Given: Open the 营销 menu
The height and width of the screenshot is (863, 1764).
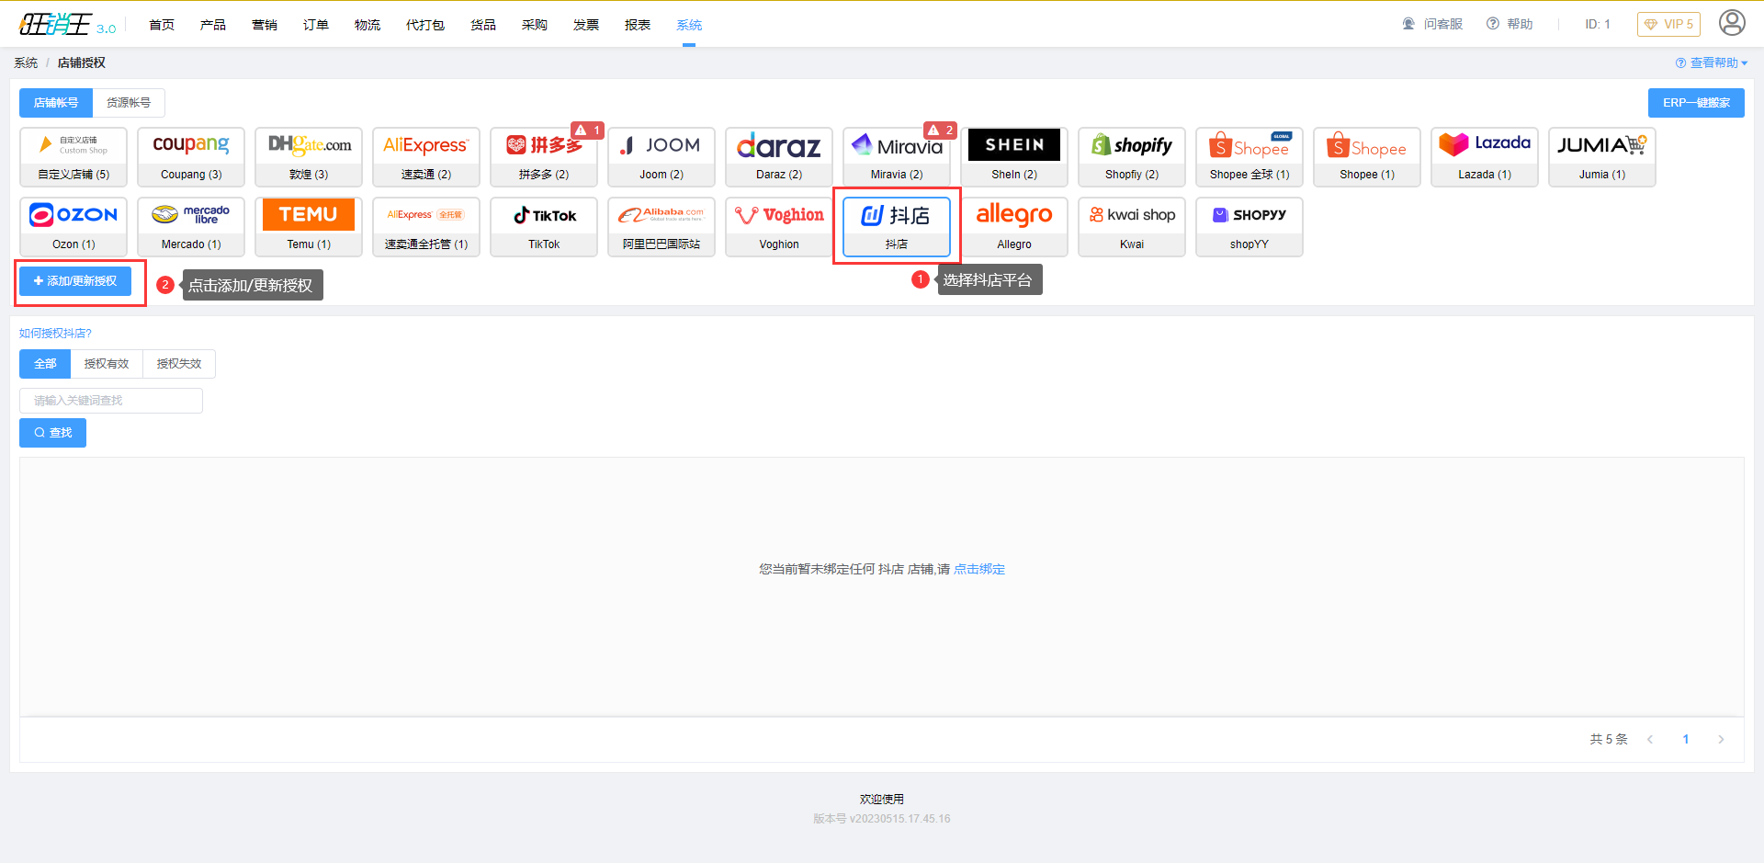Looking at the screenshot, I should coord(265,25).
